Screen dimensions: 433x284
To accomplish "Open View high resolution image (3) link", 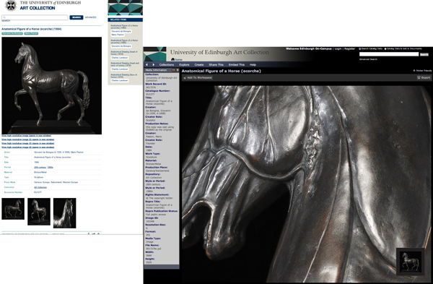I will [x=28, y=144].
